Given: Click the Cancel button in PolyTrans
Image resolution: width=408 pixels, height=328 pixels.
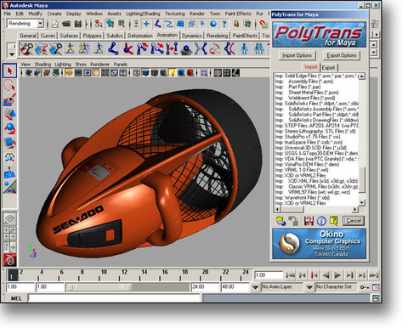Looking at the screenshot, I should point(353,221).
